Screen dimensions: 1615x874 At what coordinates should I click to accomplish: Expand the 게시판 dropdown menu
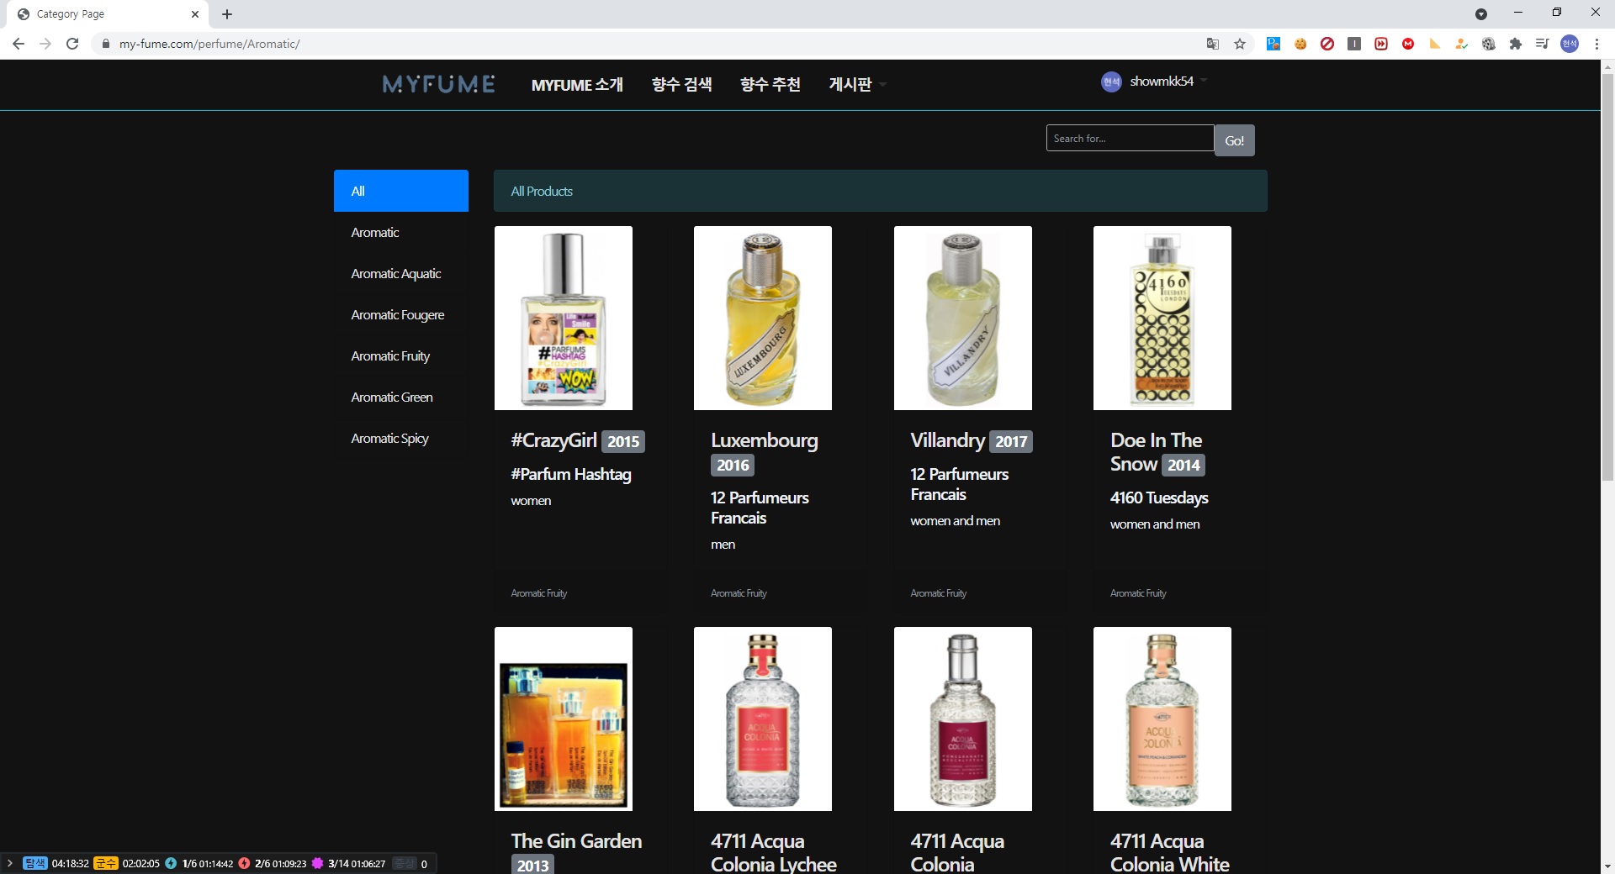click(x=856, y=84)
